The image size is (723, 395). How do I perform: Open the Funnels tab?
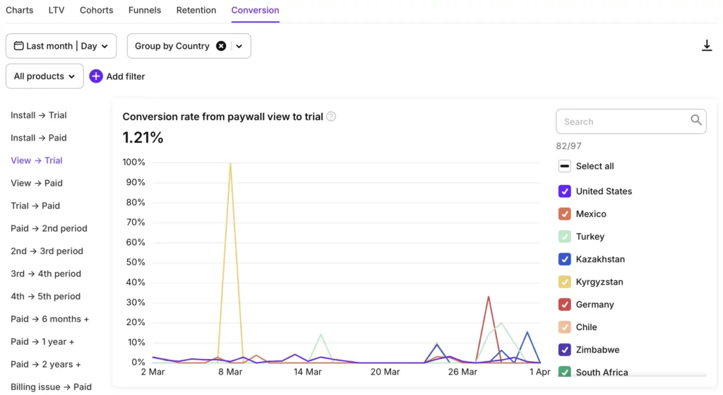145,10
